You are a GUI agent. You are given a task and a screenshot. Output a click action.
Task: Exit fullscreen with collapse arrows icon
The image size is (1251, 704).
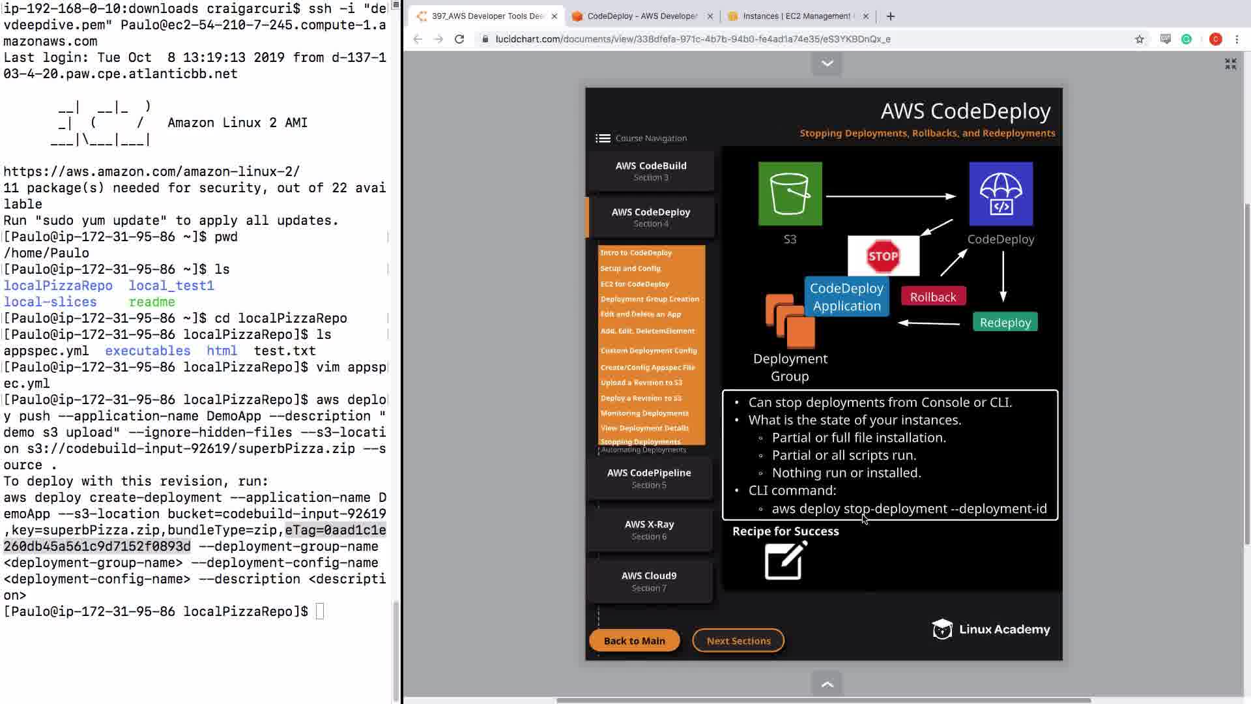tap(1230, 64)
